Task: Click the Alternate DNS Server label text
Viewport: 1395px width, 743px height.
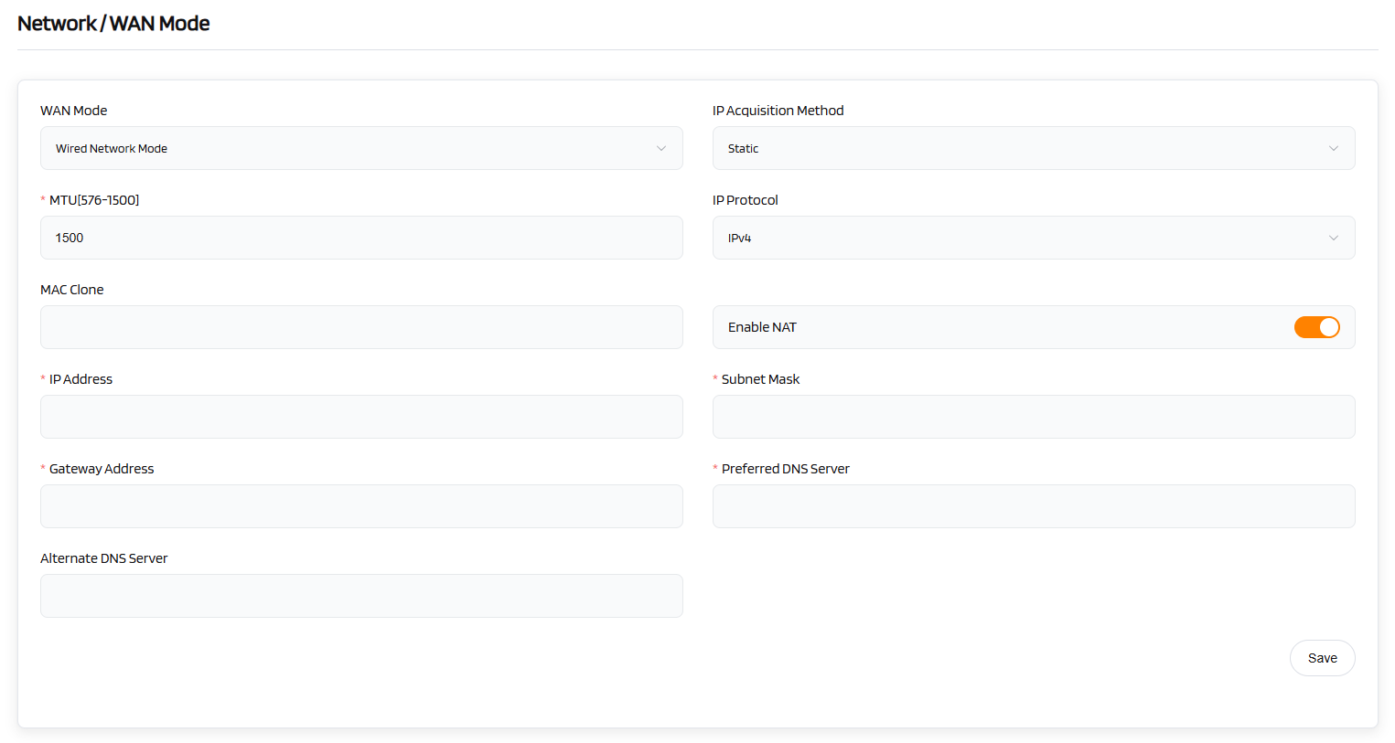Action: 104,558
